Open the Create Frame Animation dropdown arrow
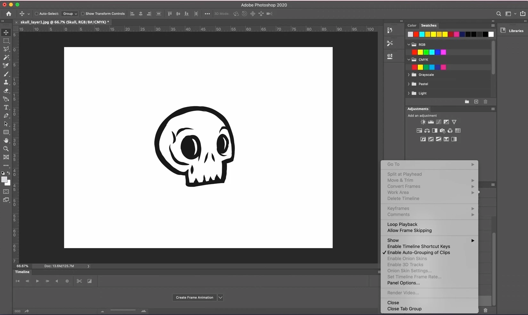This screenshot has width=528, height=315. (x=220, y=297)
